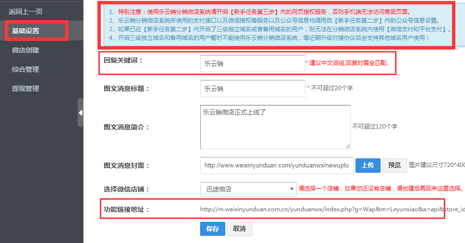Click the 图文消息封面 field label
This screenshot has width=465, height=243.
[x=127, y=166]
